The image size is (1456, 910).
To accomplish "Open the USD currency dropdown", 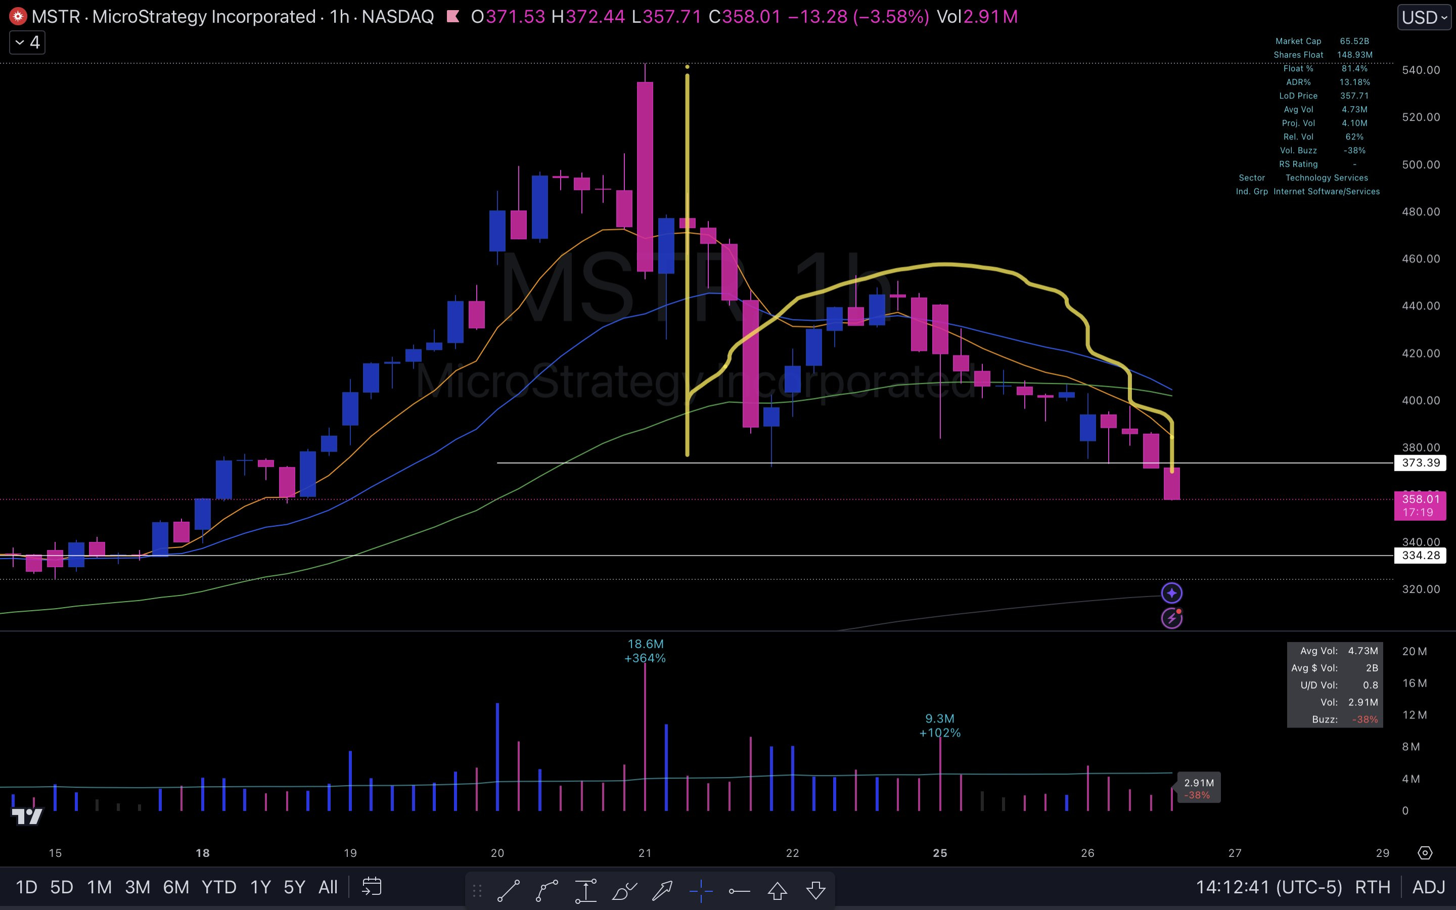I will tap(1424, 17).
